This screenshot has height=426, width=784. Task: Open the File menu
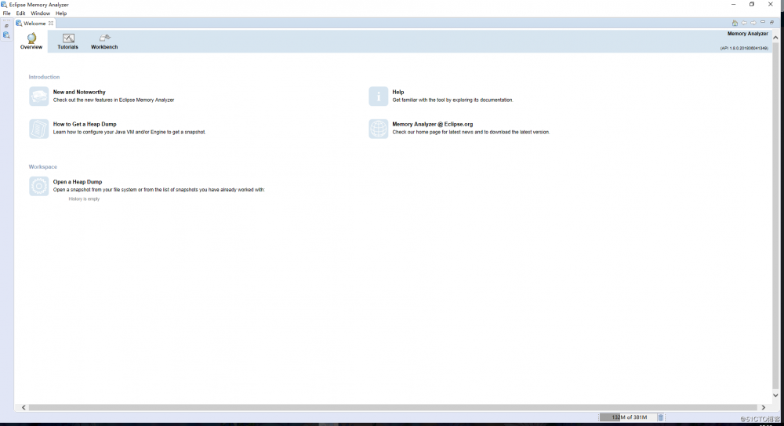pyautogui.click(x=6, y=13)
